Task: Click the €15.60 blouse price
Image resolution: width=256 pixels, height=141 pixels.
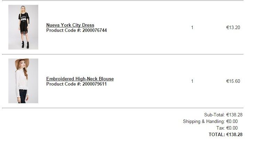Action: 233,81
